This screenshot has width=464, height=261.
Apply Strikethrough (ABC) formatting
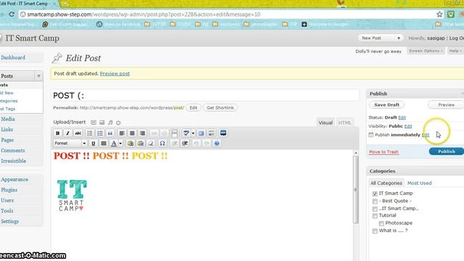[x=78, y=133]
